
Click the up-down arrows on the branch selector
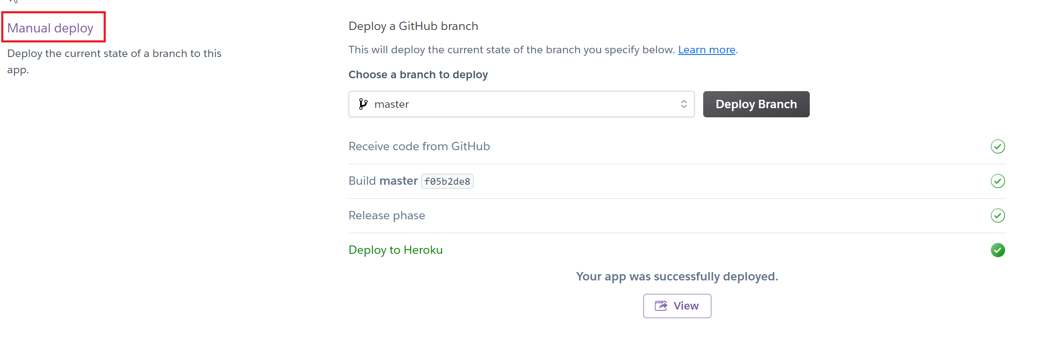pyautogui.click(x=684, y=104)
